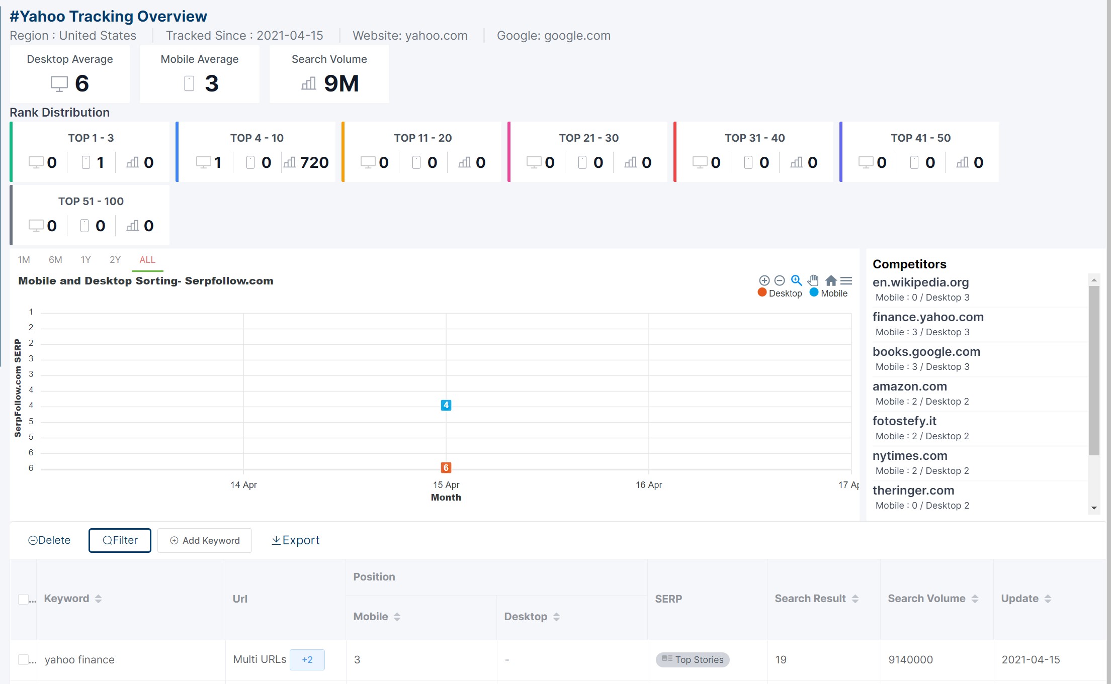Click the Export link
1111x684 pixels.
[x=295, y=540]
